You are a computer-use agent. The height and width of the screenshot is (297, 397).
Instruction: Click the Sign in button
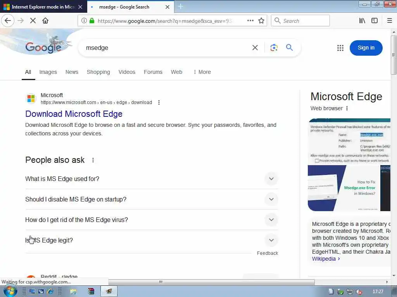pos(366,48)
